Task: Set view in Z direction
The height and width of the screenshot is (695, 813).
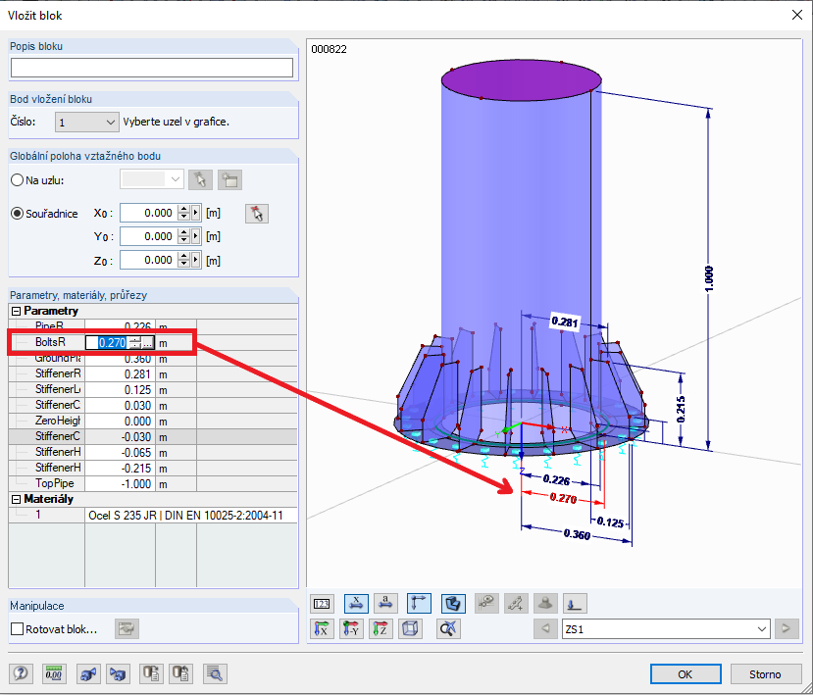Action: [x=381, y=629]
